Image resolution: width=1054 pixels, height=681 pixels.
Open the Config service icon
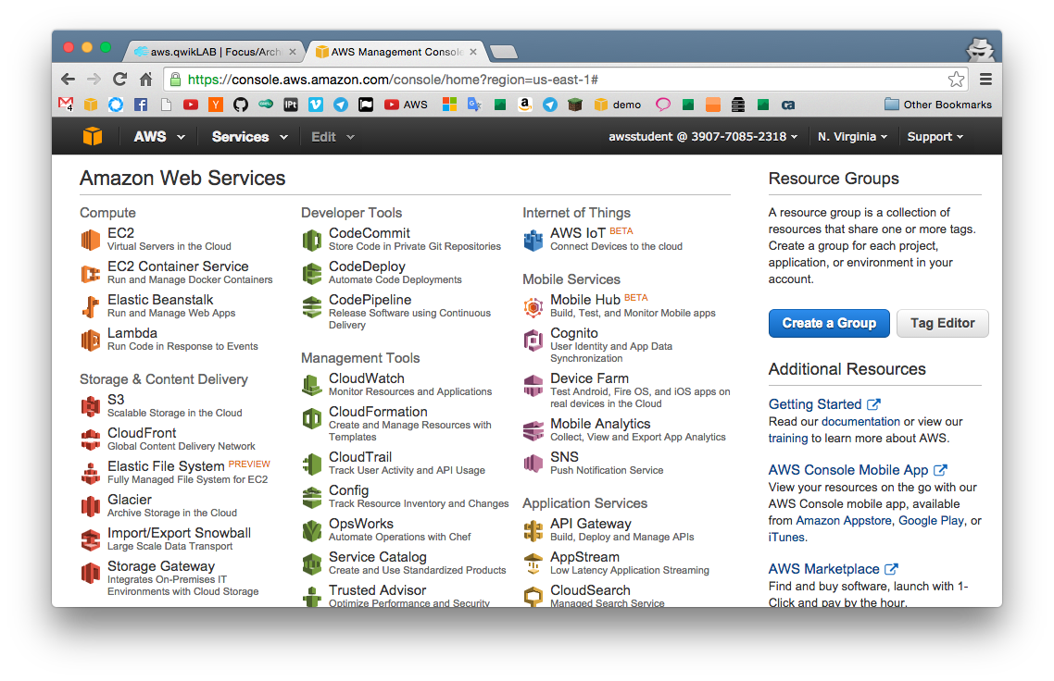pyautogui.click(x=312, y=497)
